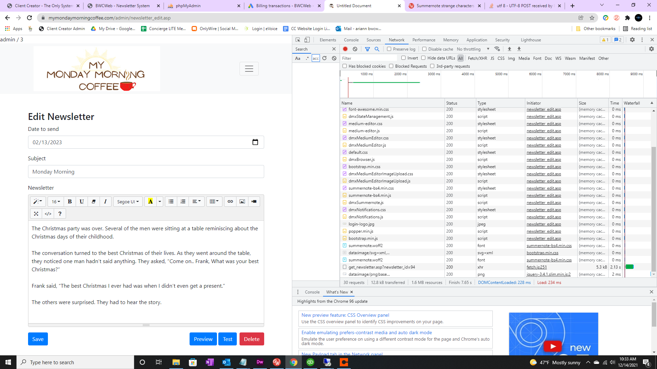This screenshot has width=657, height=369.
Task: Click the get_newsletter.asp?newsletter_id=94 request
Action: (x=382, y=267)
